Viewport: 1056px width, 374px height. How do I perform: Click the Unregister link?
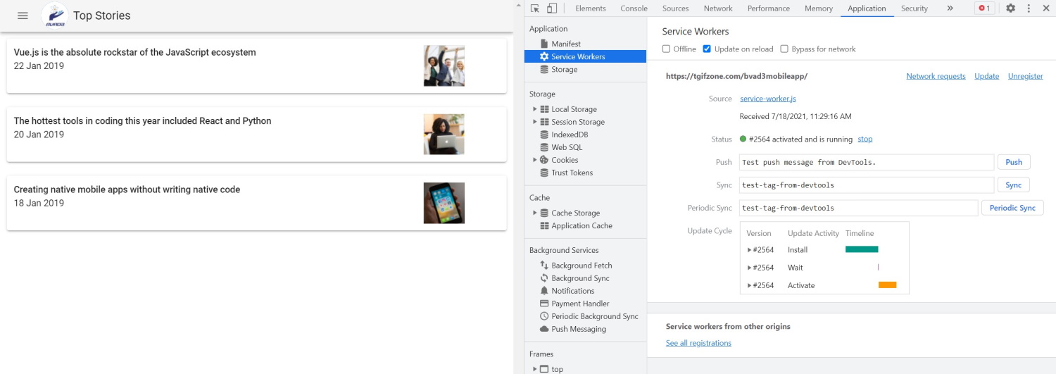click(x=1025, y=76)
